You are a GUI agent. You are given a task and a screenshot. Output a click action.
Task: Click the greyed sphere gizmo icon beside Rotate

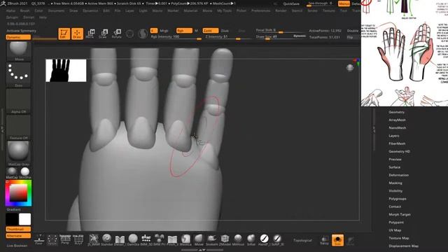[129, 34]
